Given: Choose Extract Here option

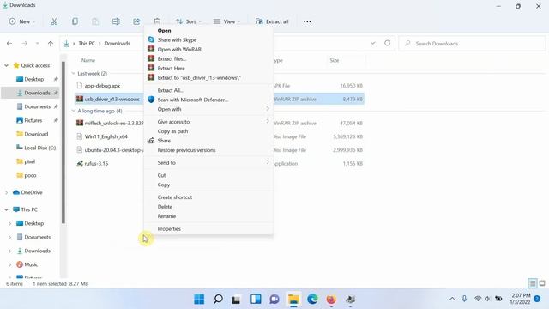Looking at the screenshot, I should (208, 69).
